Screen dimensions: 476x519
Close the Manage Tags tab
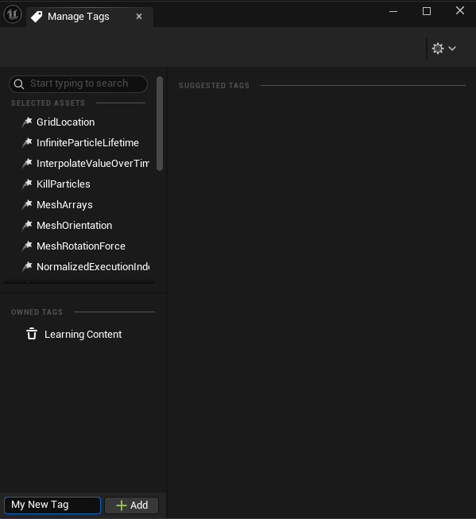[139, 16]
